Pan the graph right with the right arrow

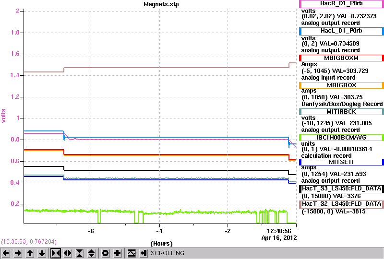pyautogui.click(x=18, y=253)
